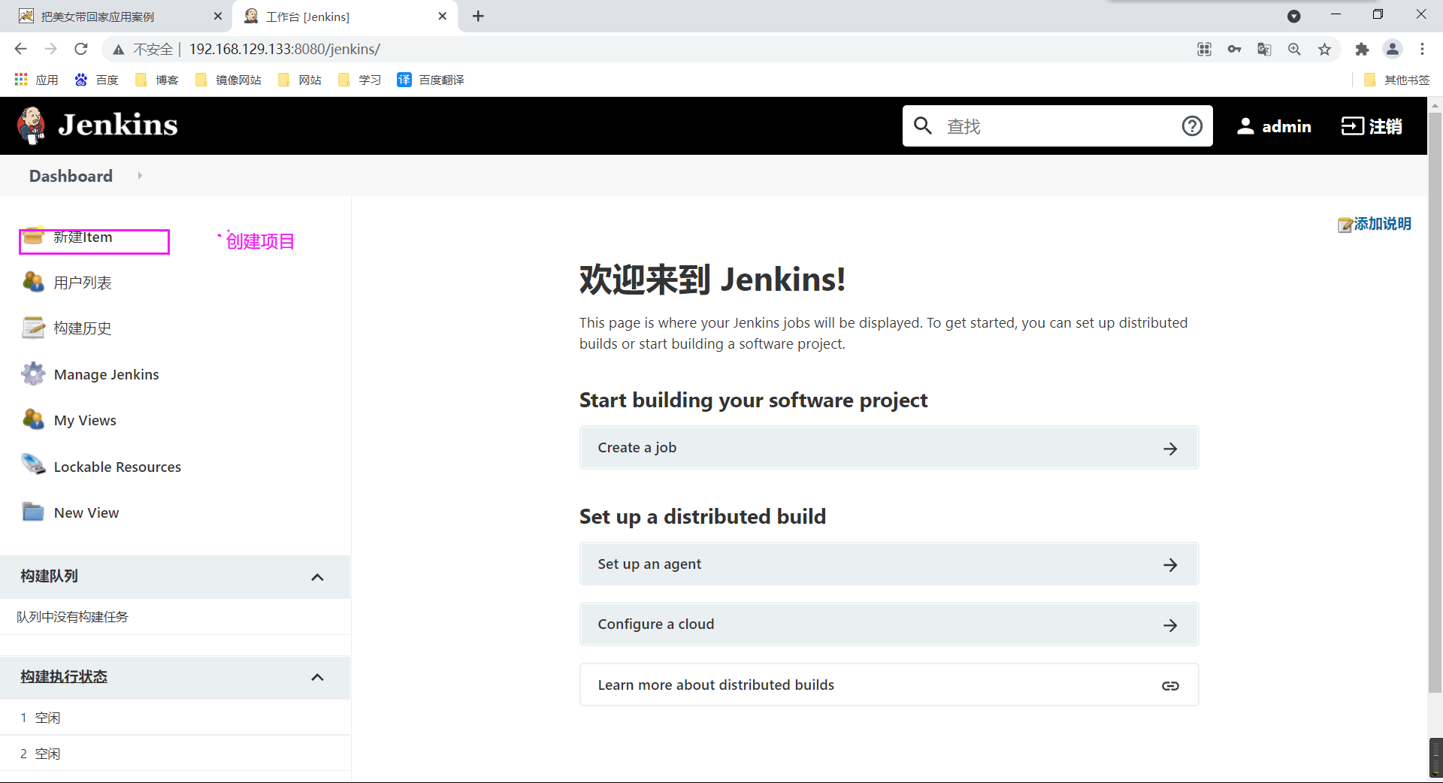
Task: Click the 用户列表 people icon
Action: (33, 283)
